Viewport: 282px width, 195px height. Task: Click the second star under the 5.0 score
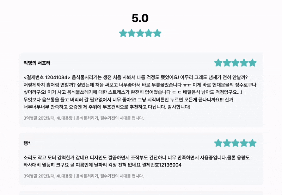tap(132, 33)
